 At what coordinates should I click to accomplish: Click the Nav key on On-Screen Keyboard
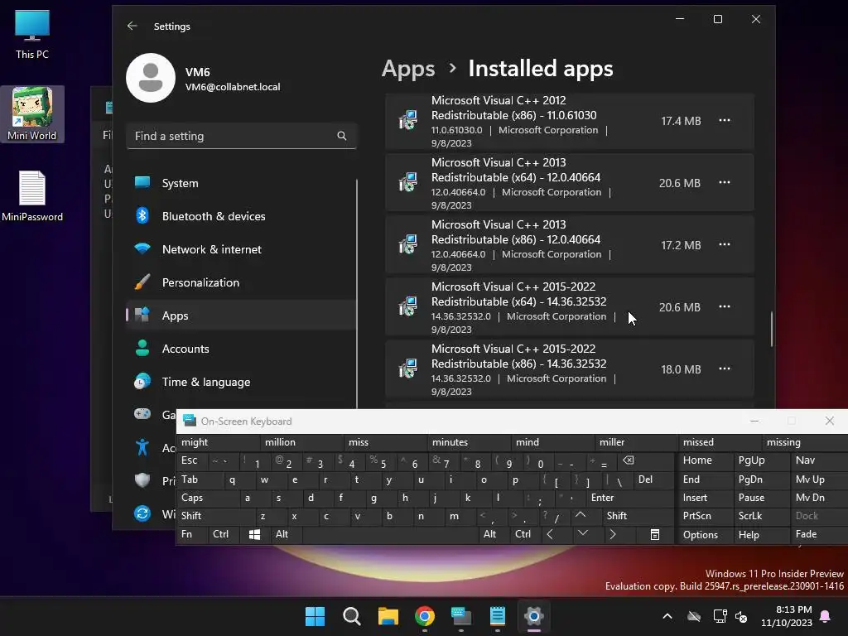pos(817,460)
